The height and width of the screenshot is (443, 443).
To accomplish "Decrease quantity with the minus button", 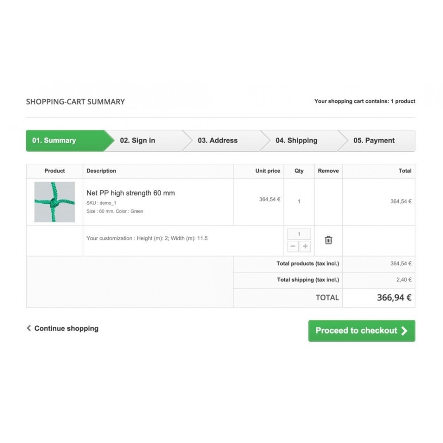I will (x=293, y=246).
